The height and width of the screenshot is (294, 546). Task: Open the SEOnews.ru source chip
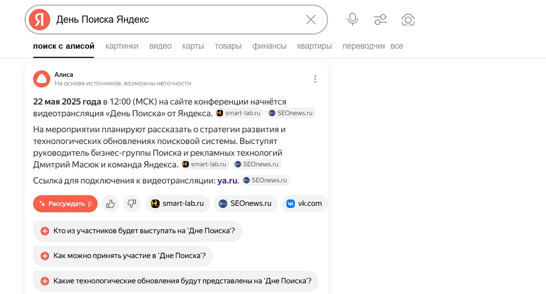(x=245, y=204)
